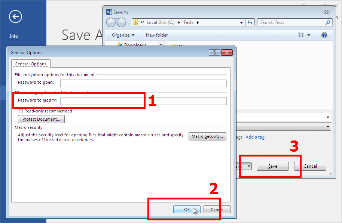This screenshot has height=223, width=342.
Task: Click the blue help icon in Save As
Action: pyautogui.click(x=324, y=35)
